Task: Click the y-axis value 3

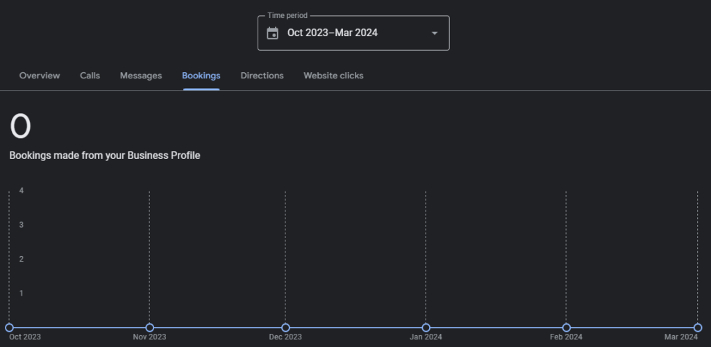Action: 22,225
